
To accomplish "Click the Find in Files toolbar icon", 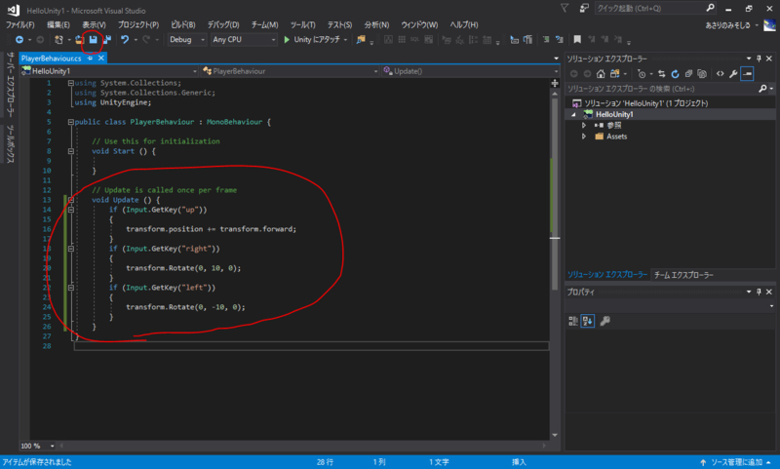I will 361,40.
